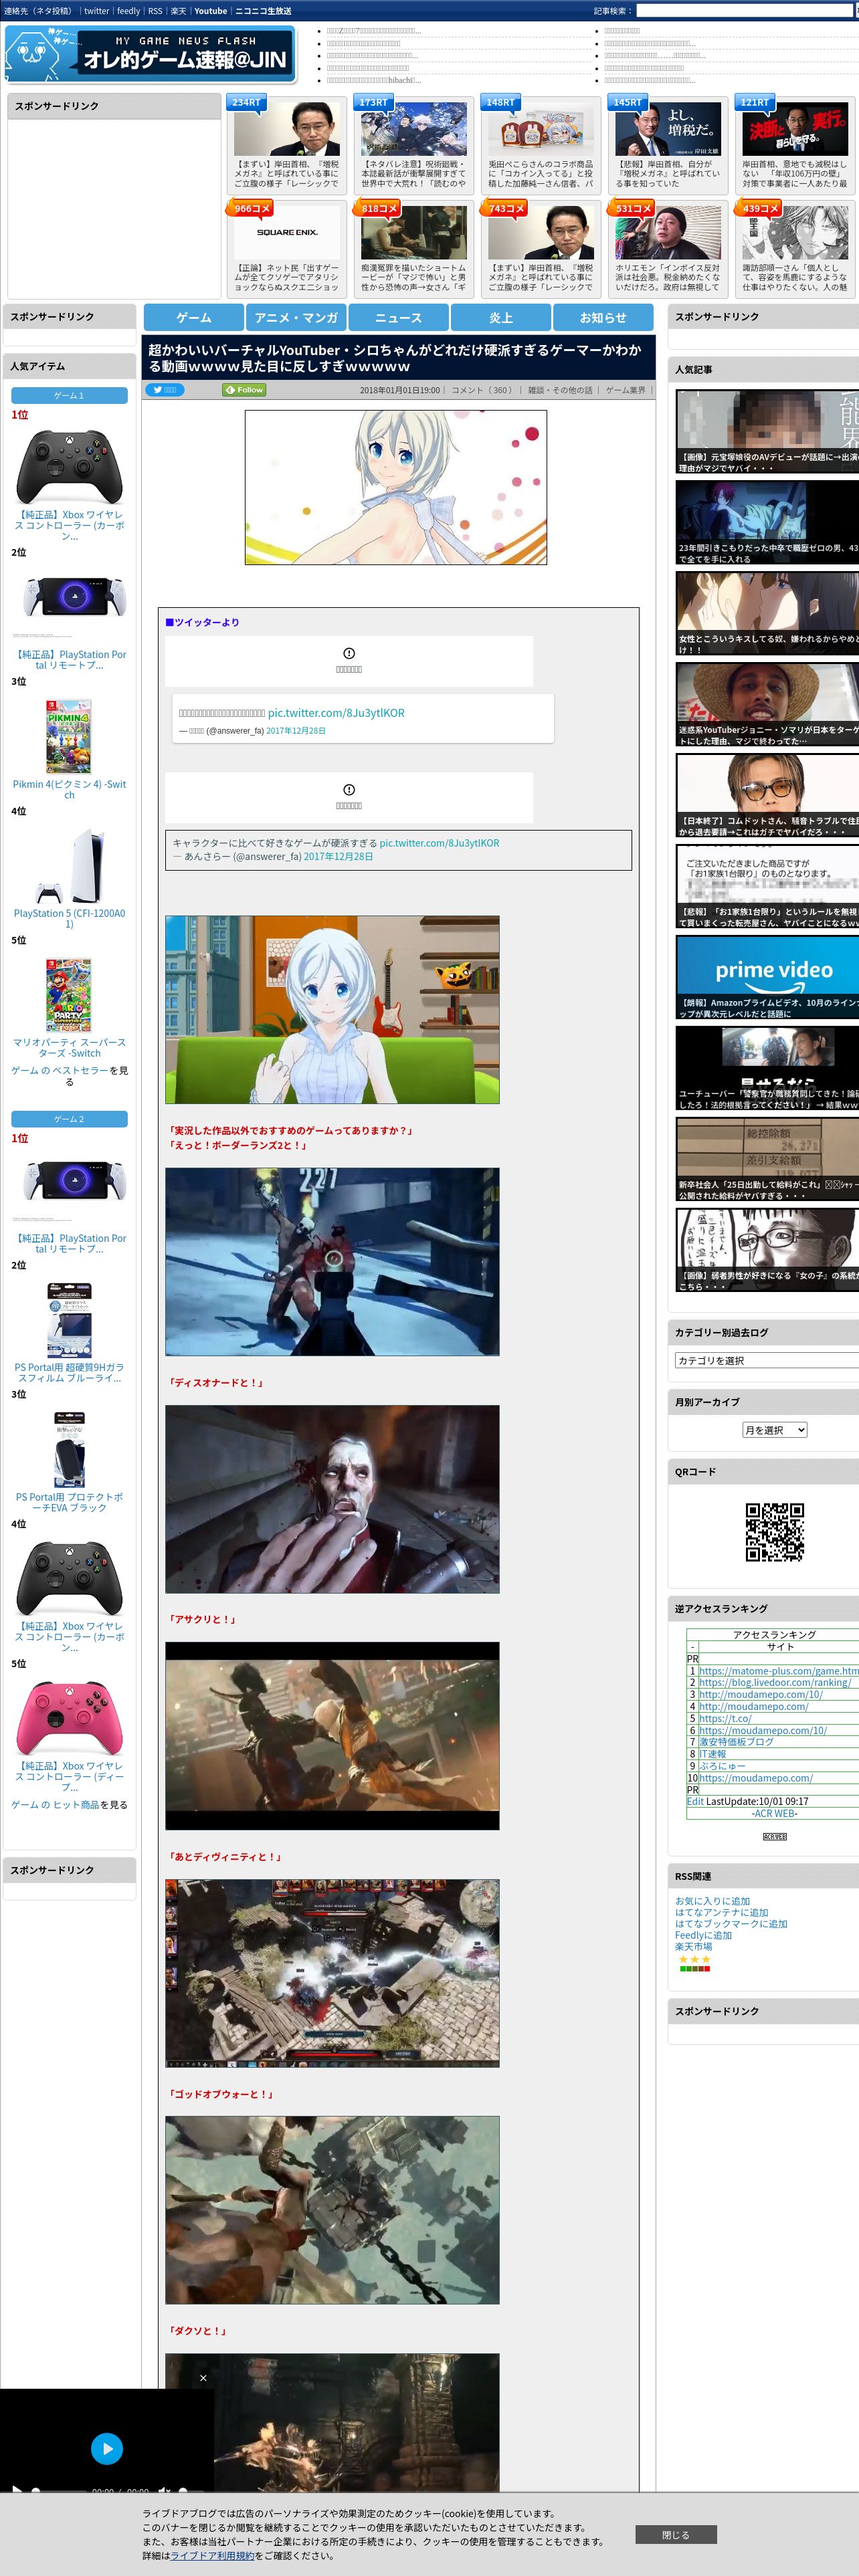Close the floating video player with X
859x2576 pixels.
coord(203,2378)
